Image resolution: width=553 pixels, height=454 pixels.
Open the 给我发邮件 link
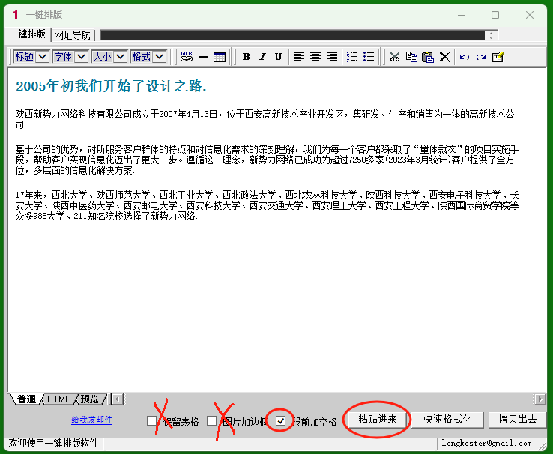[91, 420]
